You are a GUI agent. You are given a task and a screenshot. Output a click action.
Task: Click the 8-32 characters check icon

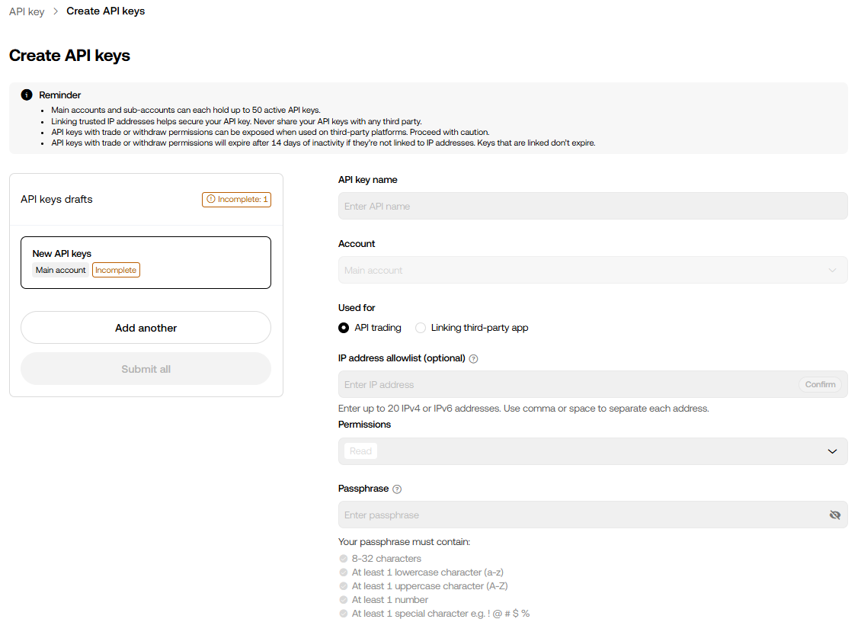(x=344, y=559)
